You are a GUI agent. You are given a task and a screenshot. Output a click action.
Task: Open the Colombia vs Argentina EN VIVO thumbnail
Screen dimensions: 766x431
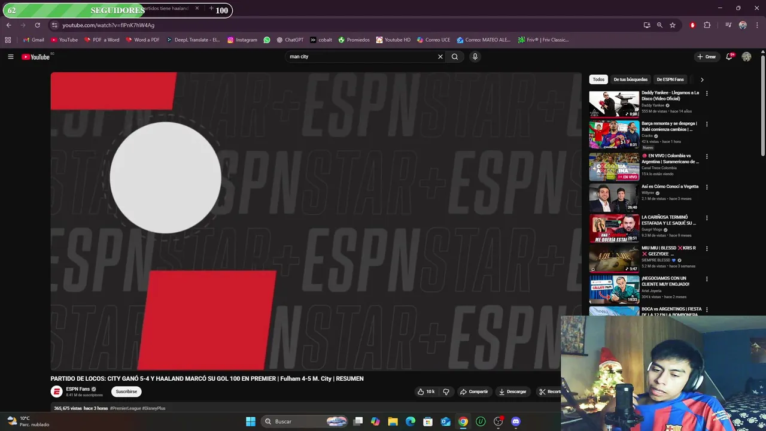pyautogui.click(x=614, y=166)
